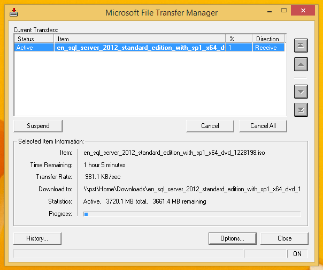Open the Options dialog
The width and height of the screenshot is (323, 270).
pos(233,238)
